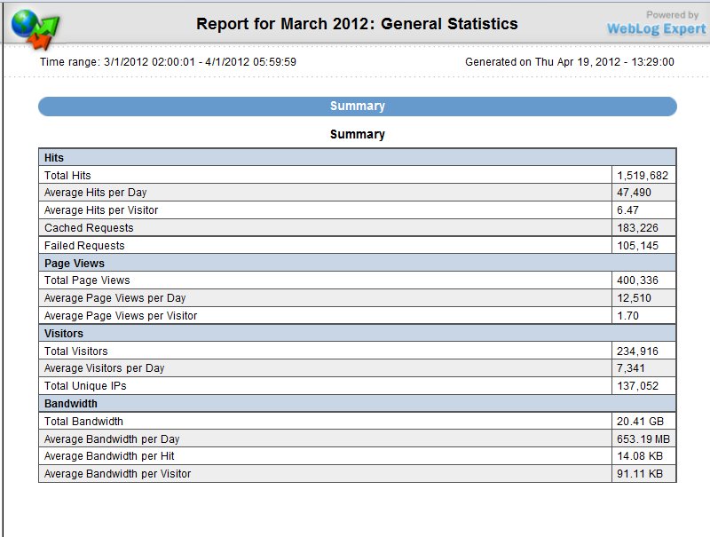The image size is (710, 537).
Task: Select the 'Report for March 2012: General Statistics' title
Action: pyautogui.click(x=357, y=24)
